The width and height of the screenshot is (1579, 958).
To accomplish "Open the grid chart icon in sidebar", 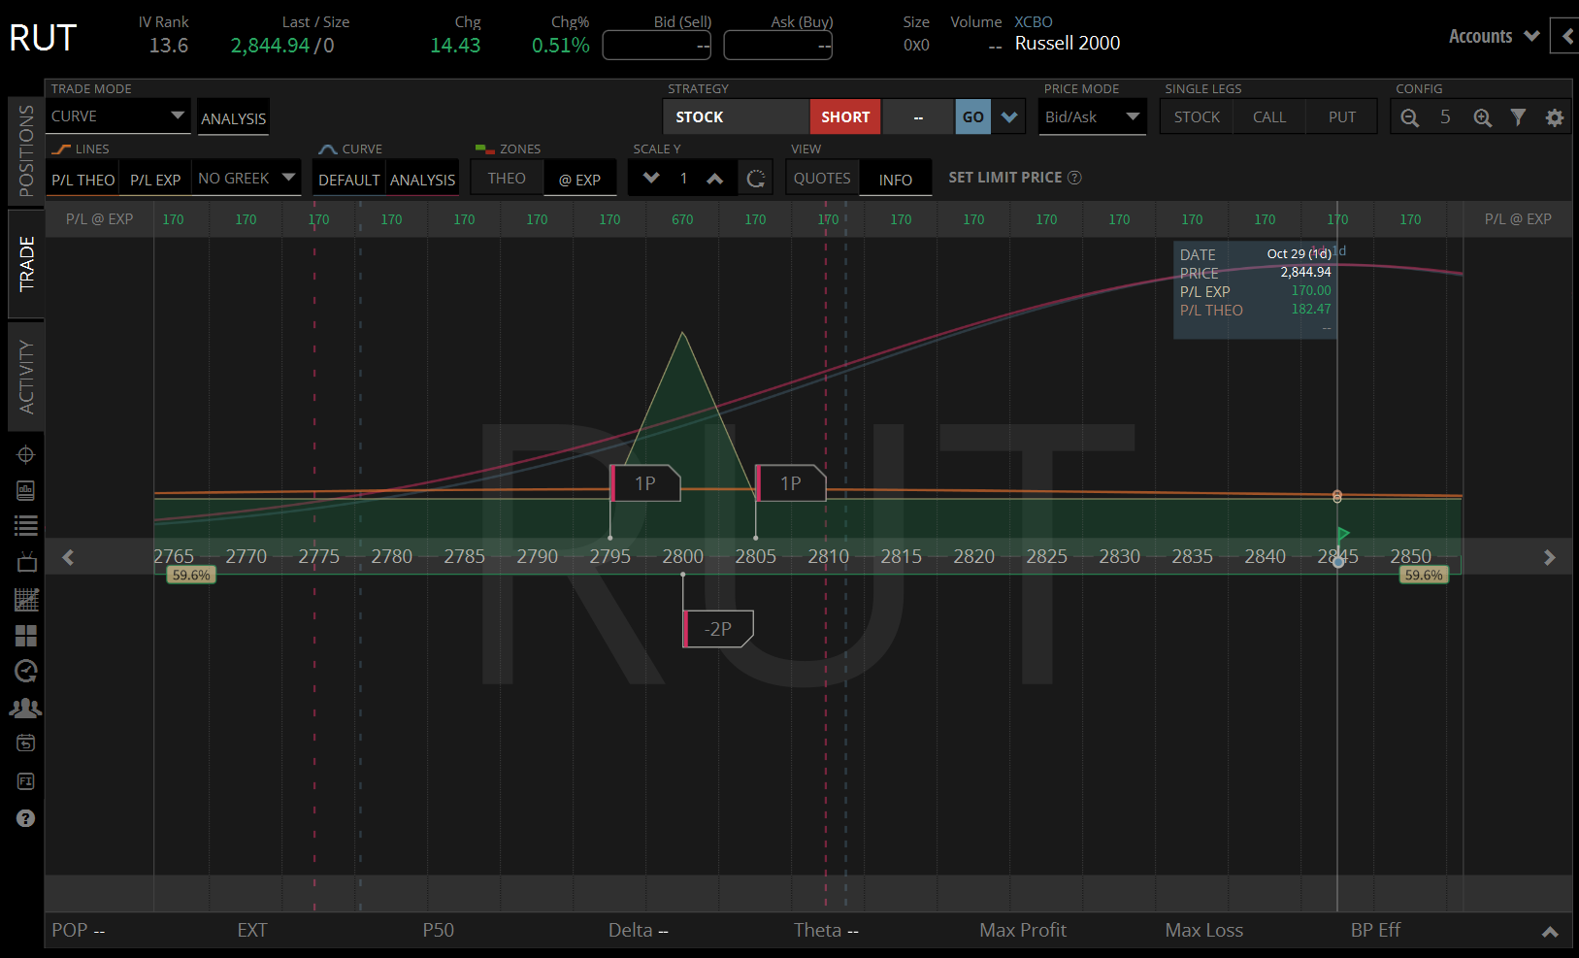I will [26, 600].
